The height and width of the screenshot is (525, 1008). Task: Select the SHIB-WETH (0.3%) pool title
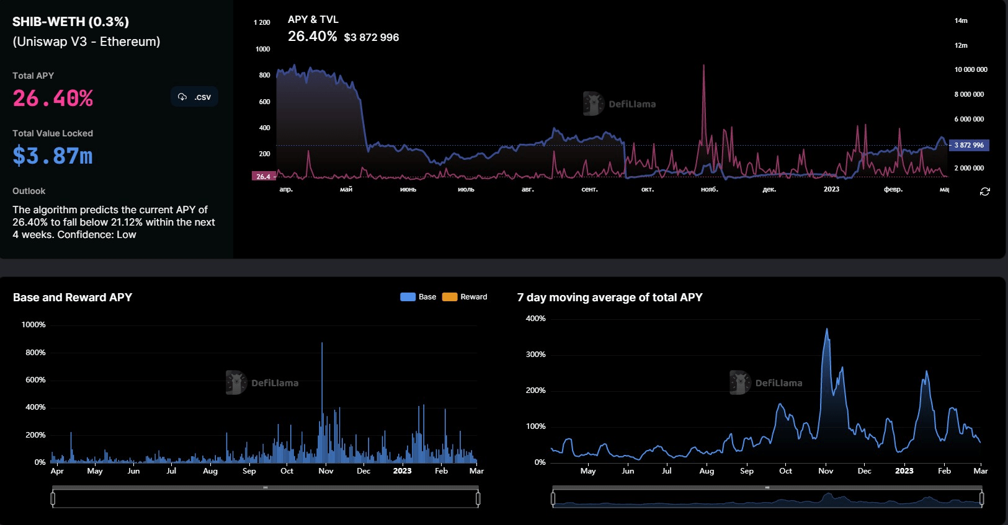tap(71, 22)
